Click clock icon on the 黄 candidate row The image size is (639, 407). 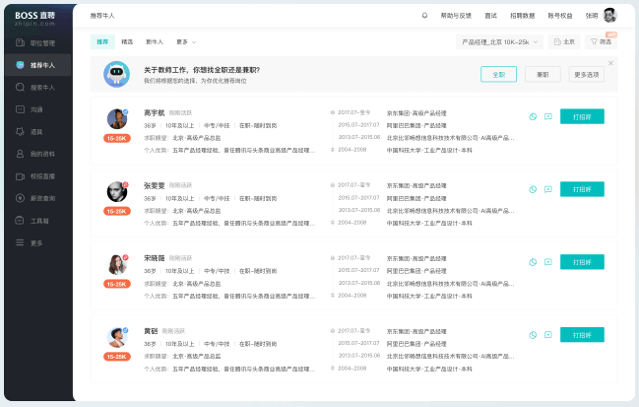pyautogui.click(x=533, y=335)
